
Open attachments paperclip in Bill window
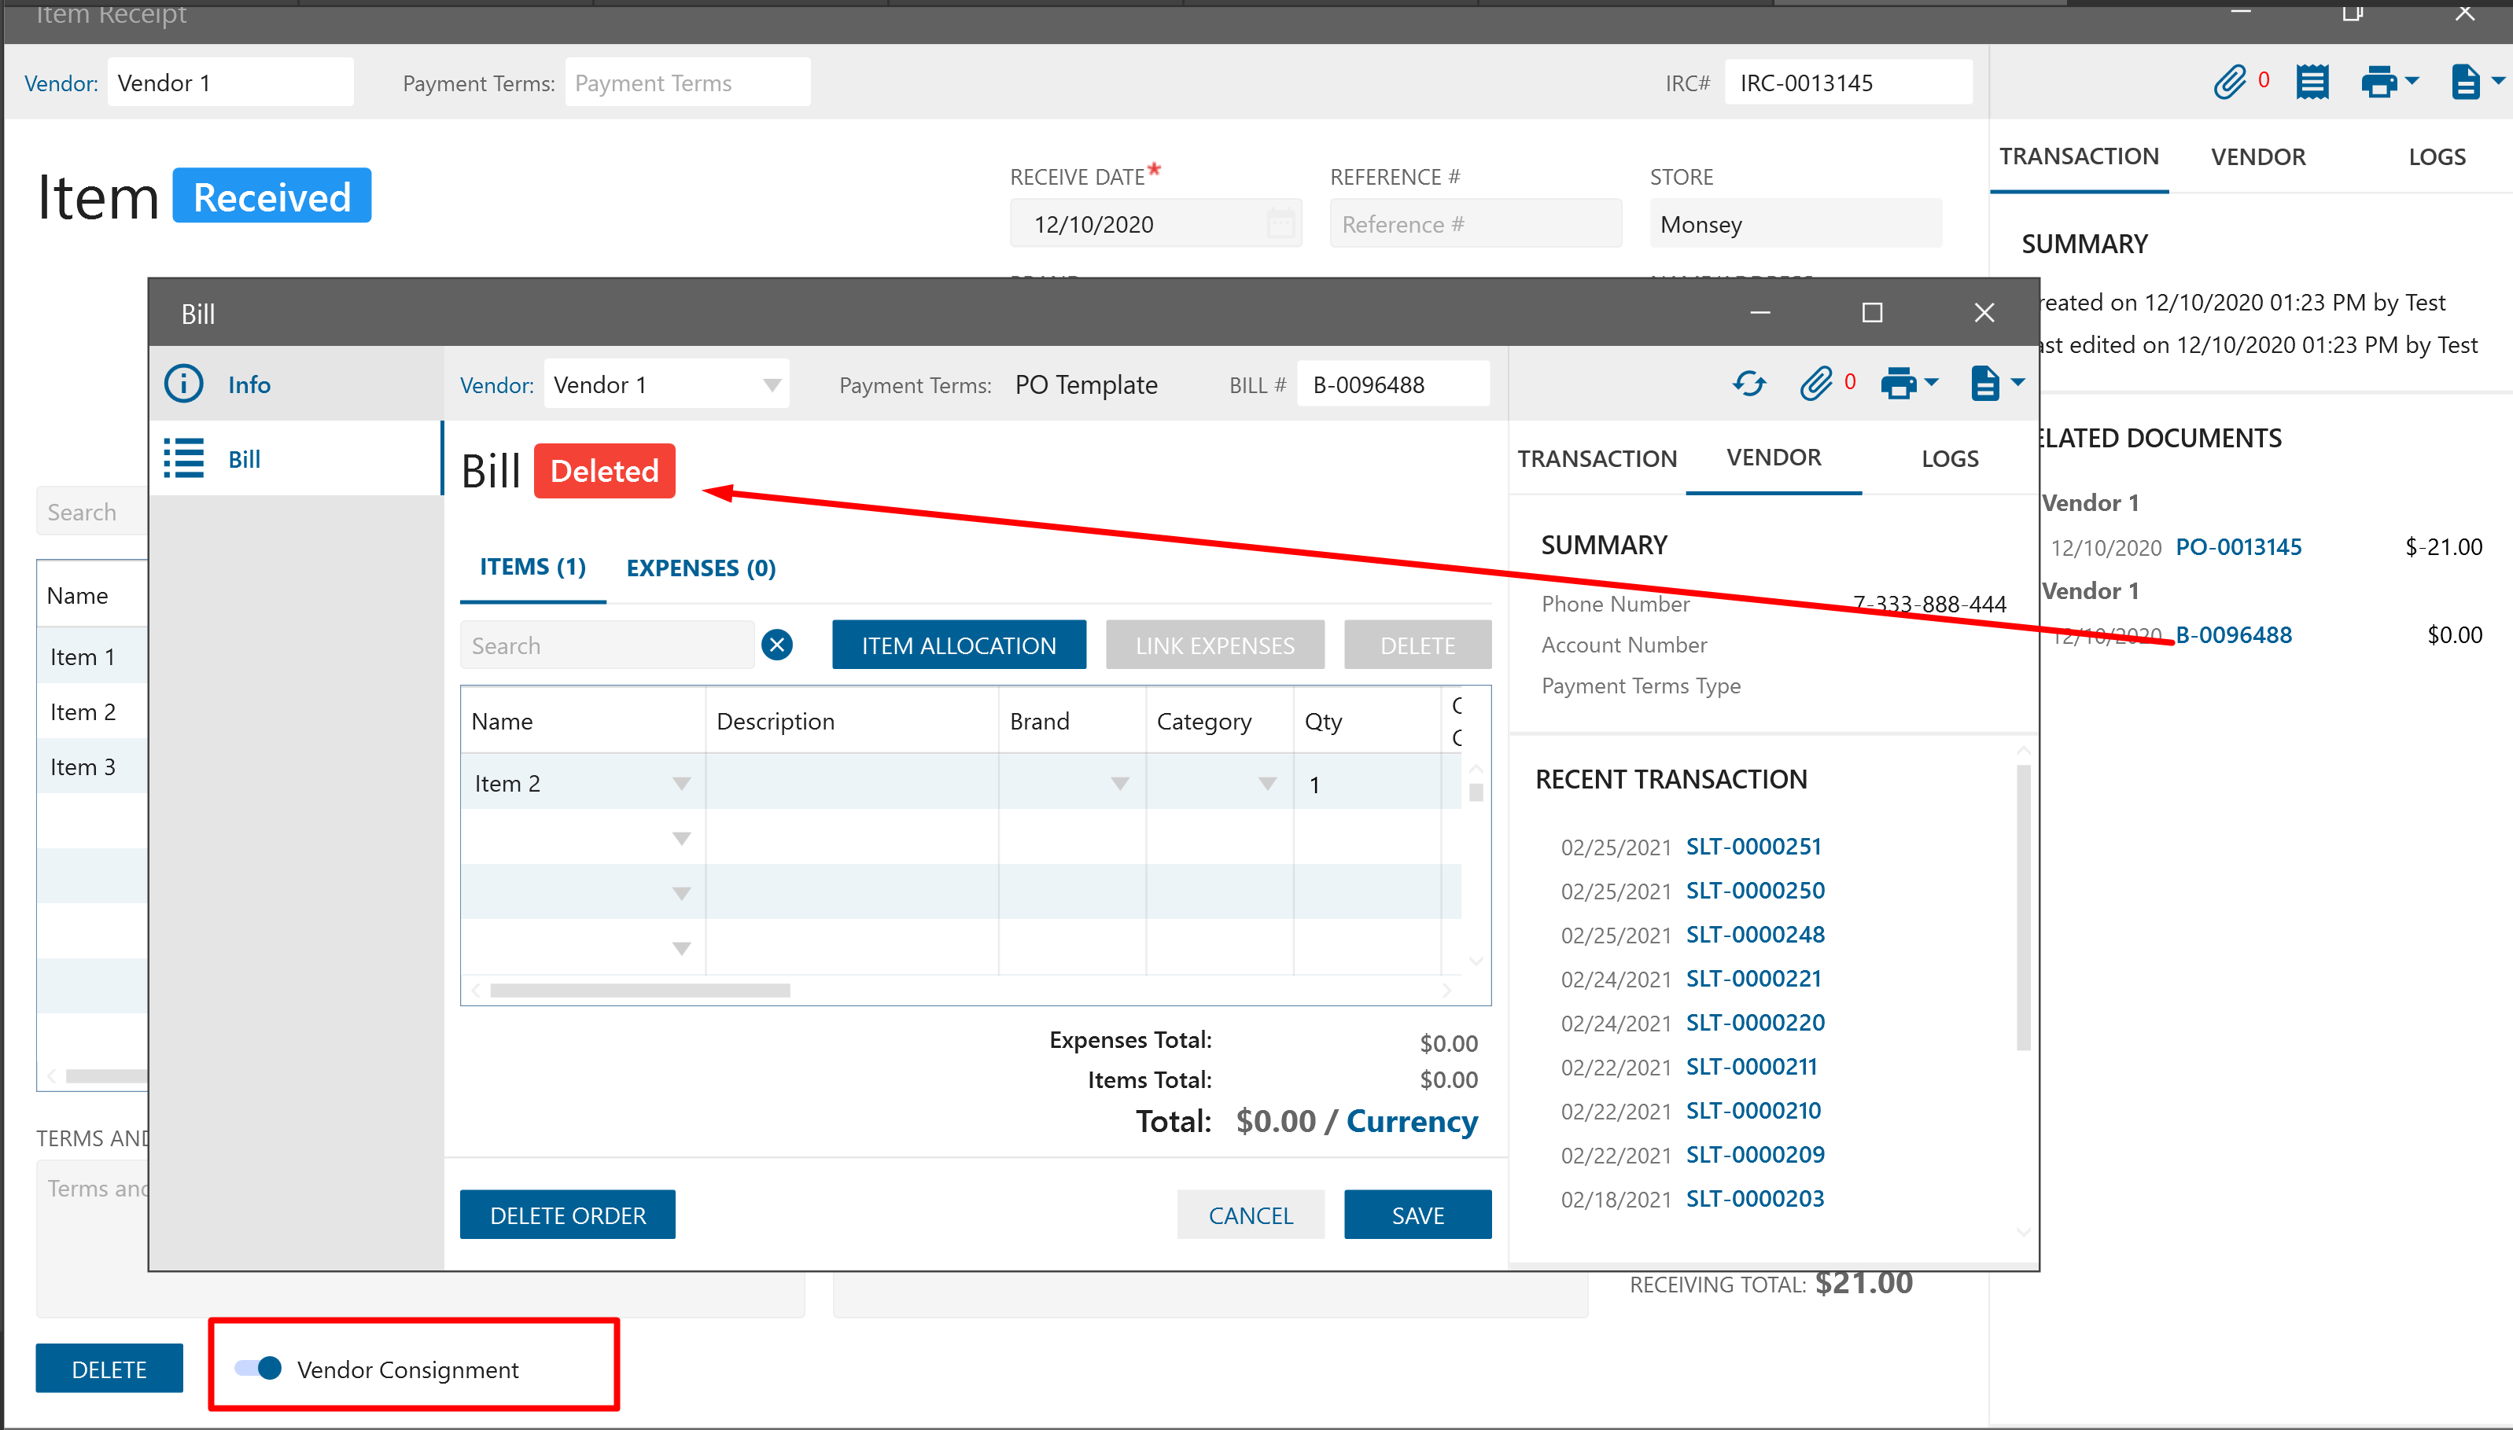click(1815, 383)
